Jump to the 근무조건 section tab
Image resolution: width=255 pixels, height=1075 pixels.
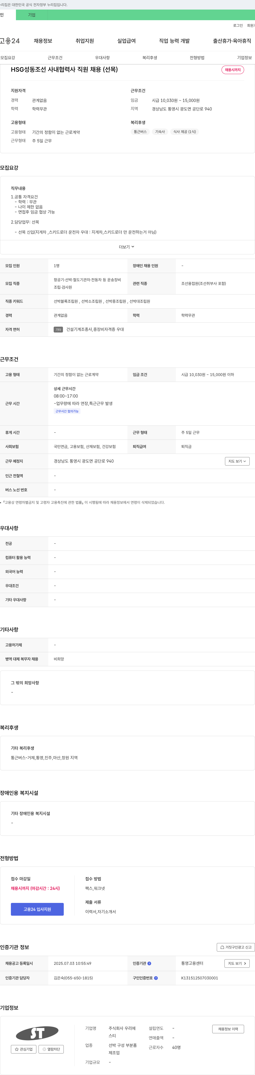[55, 58]
